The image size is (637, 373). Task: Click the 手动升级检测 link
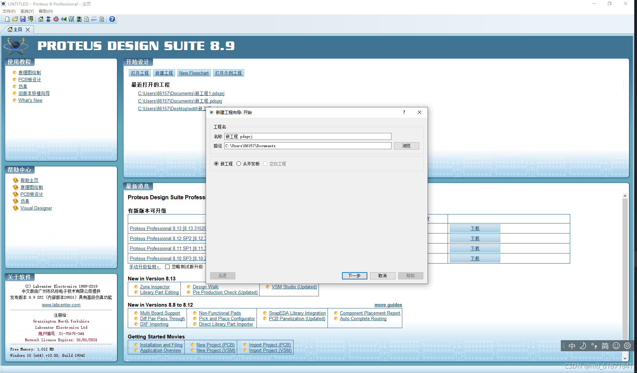point(144,267)
